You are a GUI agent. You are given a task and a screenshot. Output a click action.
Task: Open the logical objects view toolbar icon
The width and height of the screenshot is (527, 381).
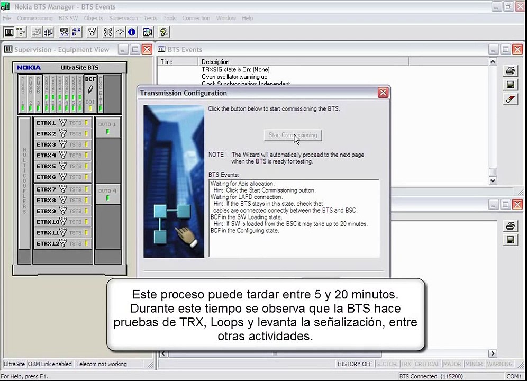21,32
